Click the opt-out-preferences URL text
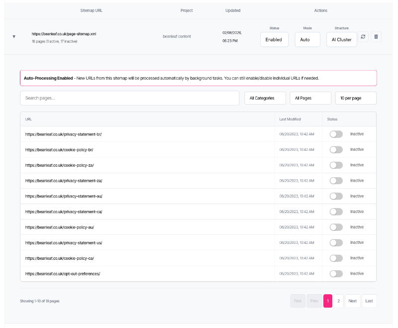The height and width of the screenshot is (328, 398). pos(63,274)
